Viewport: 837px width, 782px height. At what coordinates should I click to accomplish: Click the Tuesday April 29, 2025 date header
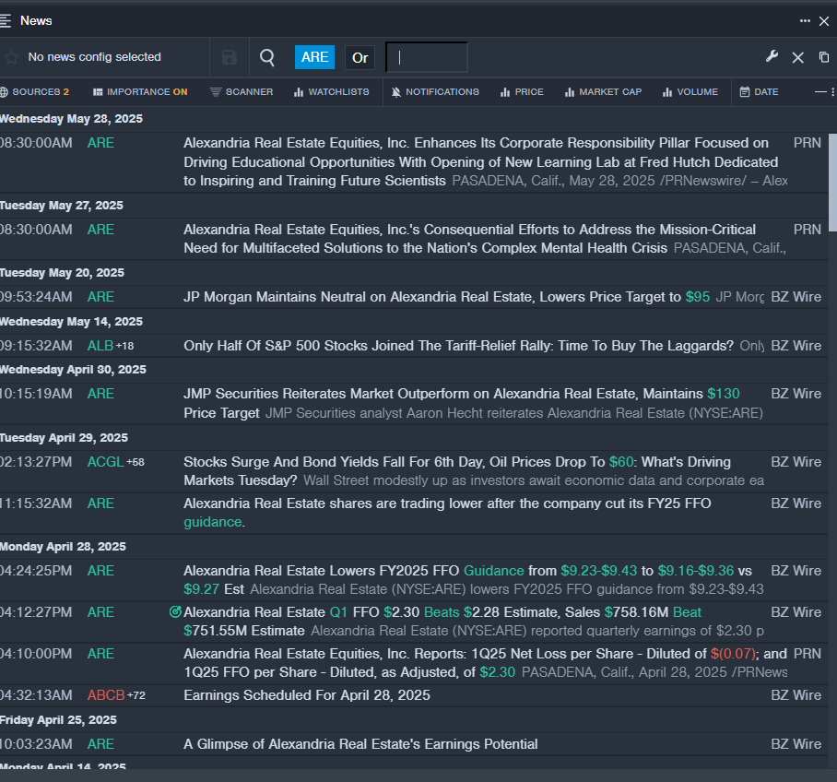[64, 437]
